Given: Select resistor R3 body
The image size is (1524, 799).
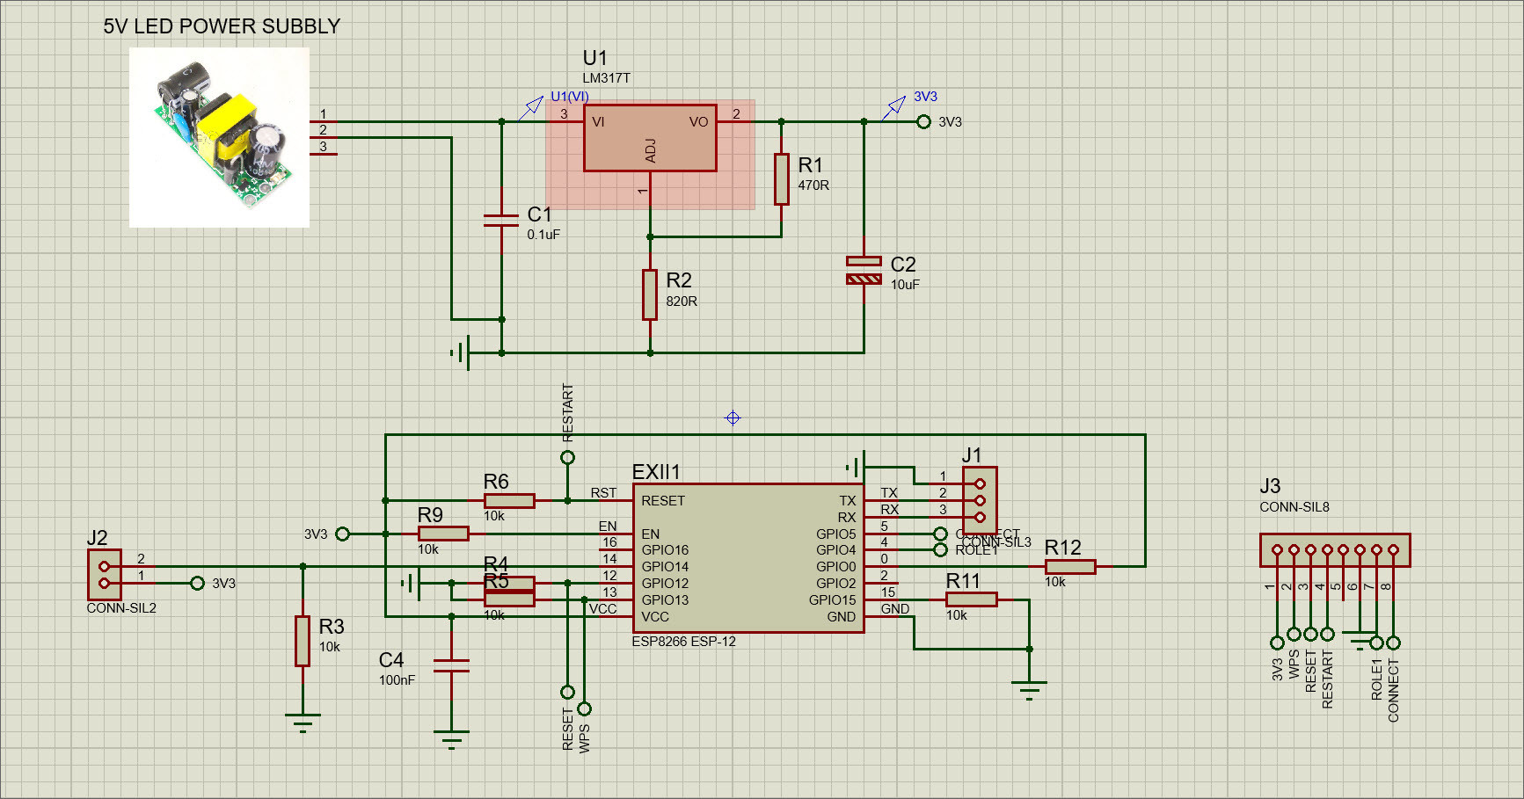Looking at the screenshot, I should pos(303,641).
